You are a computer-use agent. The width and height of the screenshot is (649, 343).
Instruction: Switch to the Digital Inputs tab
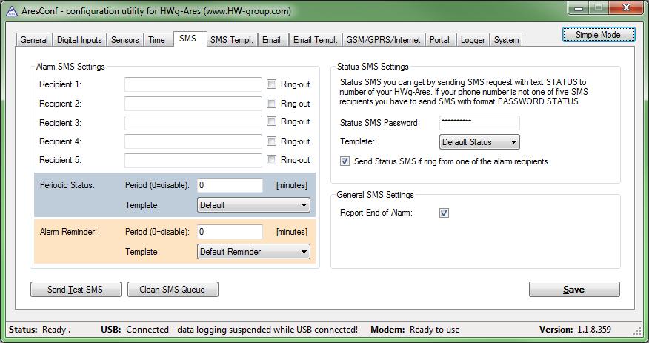[79, 40]
